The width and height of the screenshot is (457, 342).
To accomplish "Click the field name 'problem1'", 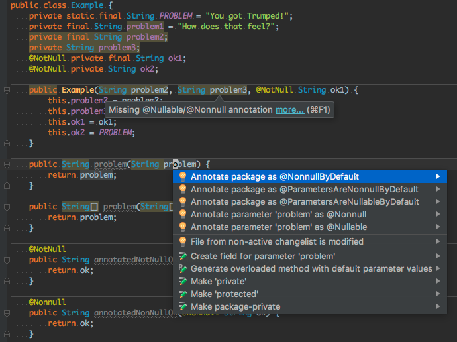I will (x=145, y=27).
